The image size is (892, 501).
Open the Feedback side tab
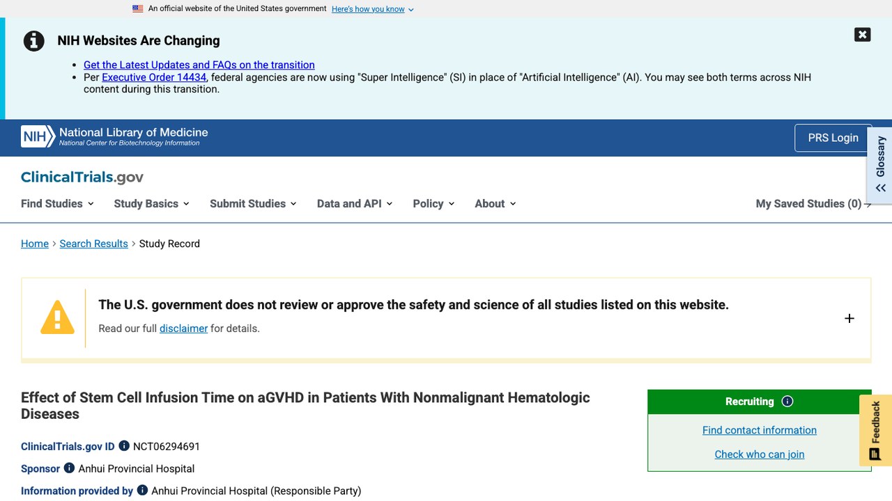pyautogui.click(x=875, y=430)
